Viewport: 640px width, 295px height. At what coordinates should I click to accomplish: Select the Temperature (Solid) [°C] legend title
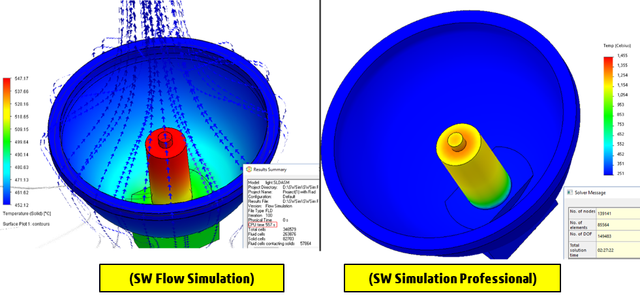tap(27, 213)
